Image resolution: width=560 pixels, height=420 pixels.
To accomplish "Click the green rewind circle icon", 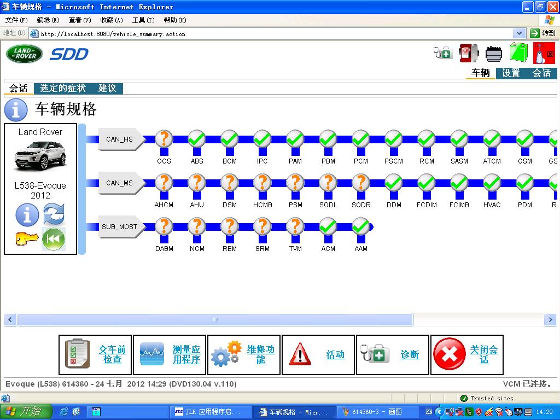I will click(54, 239).
